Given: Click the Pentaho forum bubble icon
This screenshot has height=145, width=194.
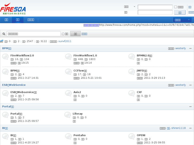Looking at the screenshot, I should [x=68, y=136].
